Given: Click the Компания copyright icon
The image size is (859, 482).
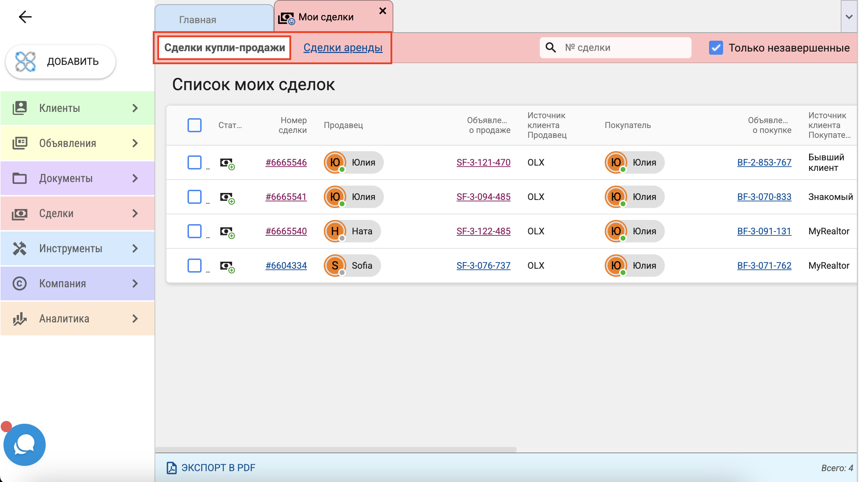Looking at the screenshot, I should click(x=20, y=283).
